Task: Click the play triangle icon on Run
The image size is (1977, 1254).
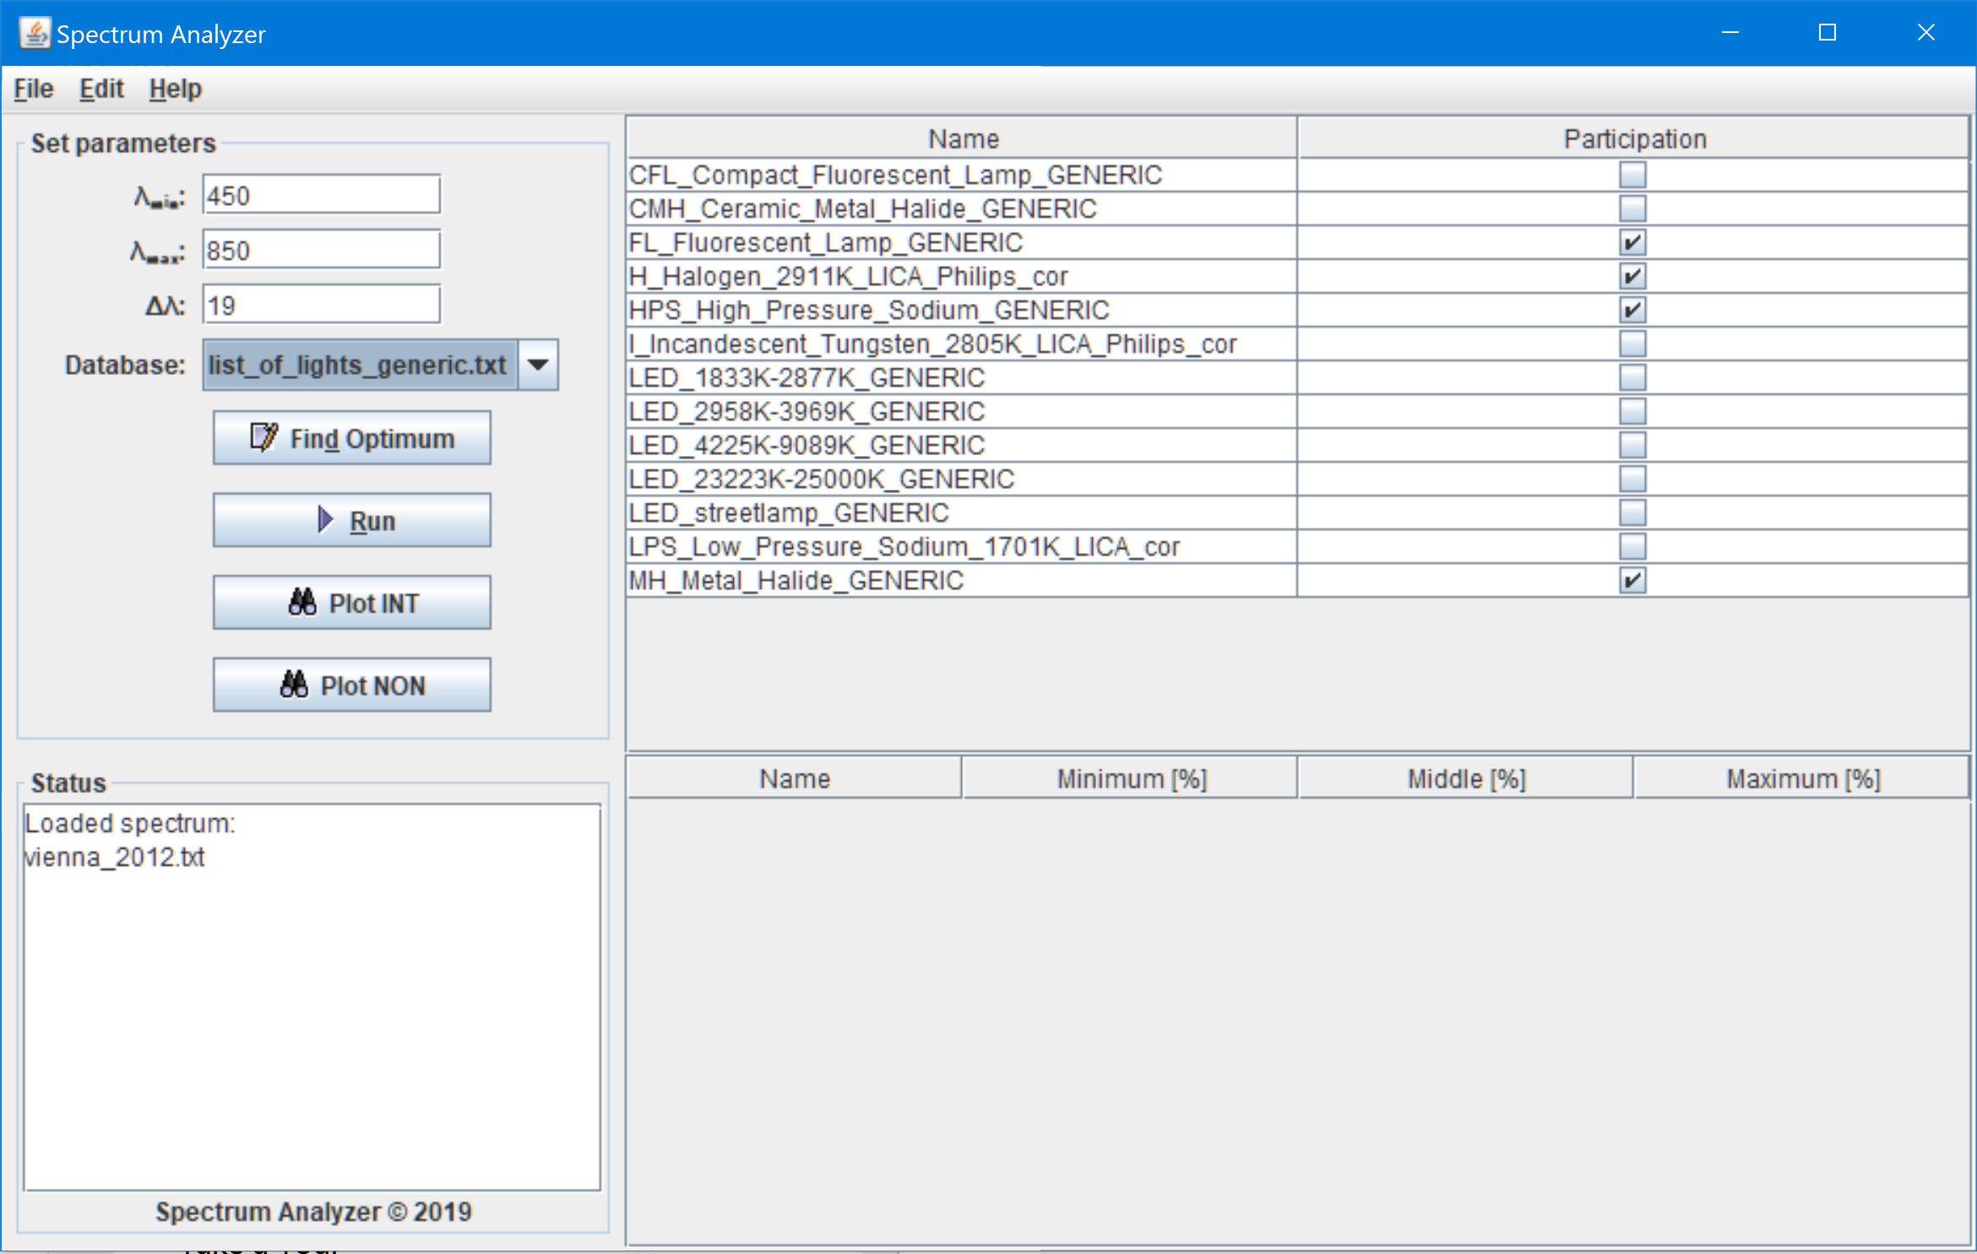Action: [x=325, y=519]
